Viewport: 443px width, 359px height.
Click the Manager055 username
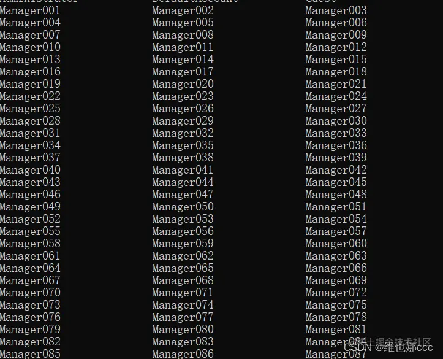30,232
